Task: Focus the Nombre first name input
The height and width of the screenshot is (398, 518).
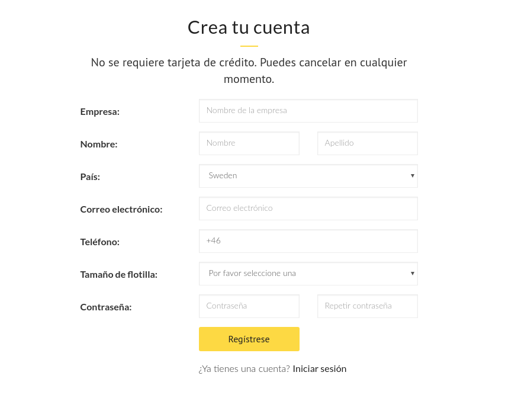Action: (x=249, y=143)
